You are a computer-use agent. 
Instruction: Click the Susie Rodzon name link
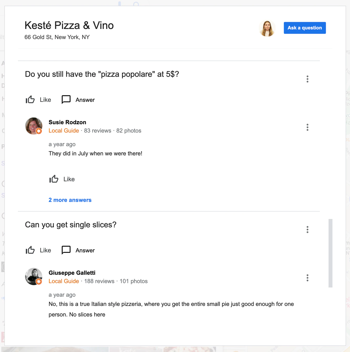pos(67,122)
